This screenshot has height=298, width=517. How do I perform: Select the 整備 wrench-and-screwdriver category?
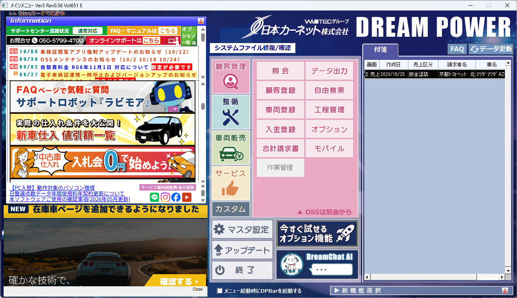click(x=231, y=112)
